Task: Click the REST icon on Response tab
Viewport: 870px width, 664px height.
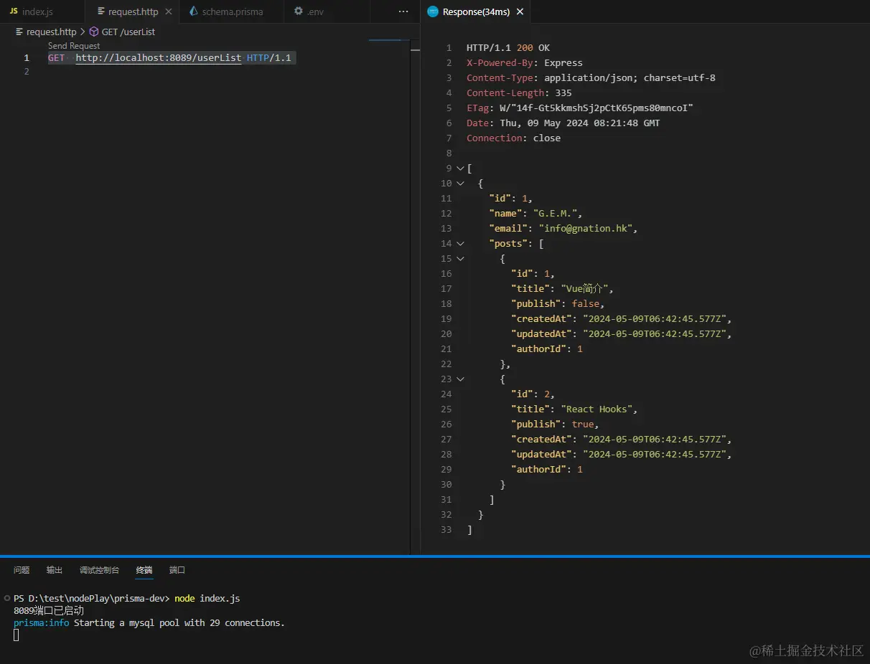Action: 433,11
